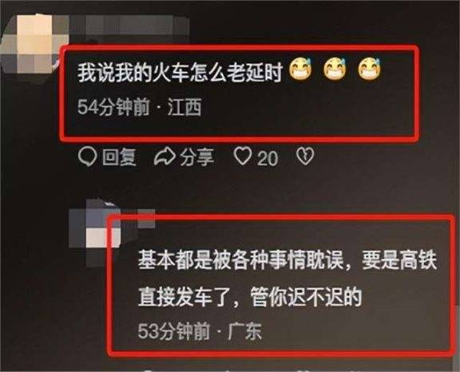Click the 江西 location tag

[184, 107]
